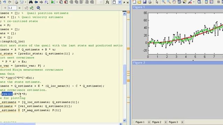The height and width of the screenshot is (125, 223).
Task: Click the Redo arrow in editor toolbar
Action: (10, 2)
